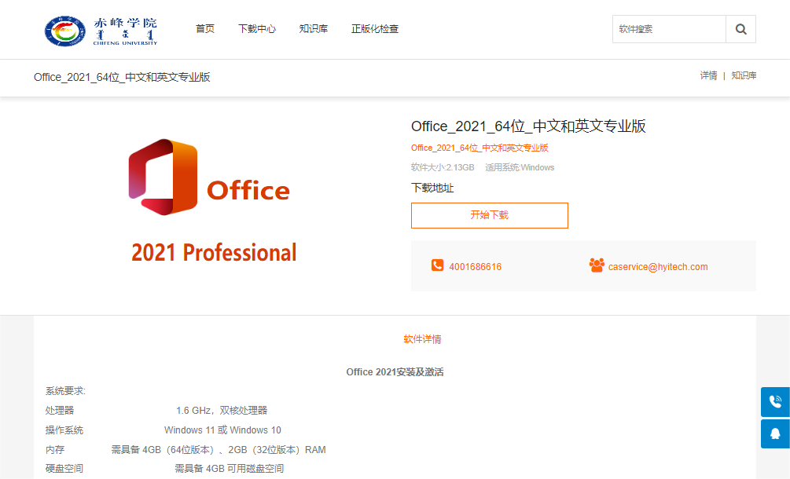This screenshot has width=790, height=479.
Task: Go to 首页 in the top navigation
Action: [204, 29]
